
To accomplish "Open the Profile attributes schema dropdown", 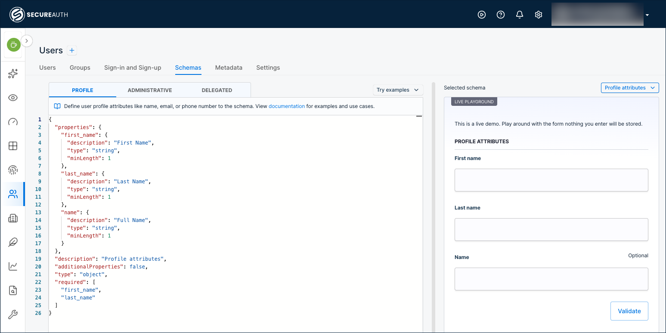I will click(x=630, y=88).
